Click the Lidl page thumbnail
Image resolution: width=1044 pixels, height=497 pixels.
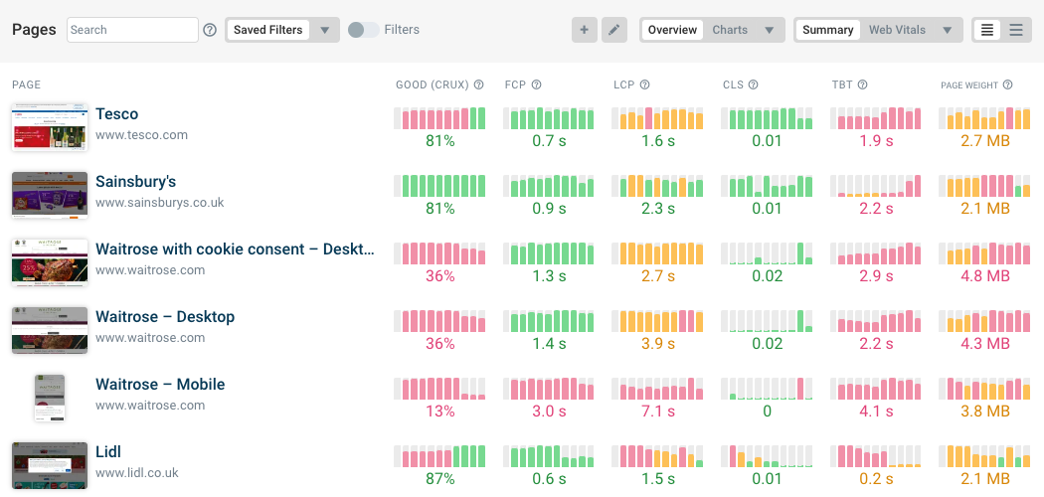point(50,465)
